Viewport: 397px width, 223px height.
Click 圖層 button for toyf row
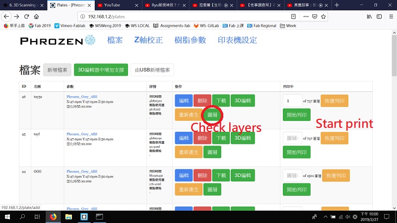pos(212,152)
